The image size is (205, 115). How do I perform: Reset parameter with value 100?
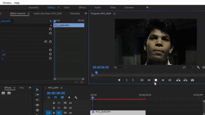tap(50, 54)
